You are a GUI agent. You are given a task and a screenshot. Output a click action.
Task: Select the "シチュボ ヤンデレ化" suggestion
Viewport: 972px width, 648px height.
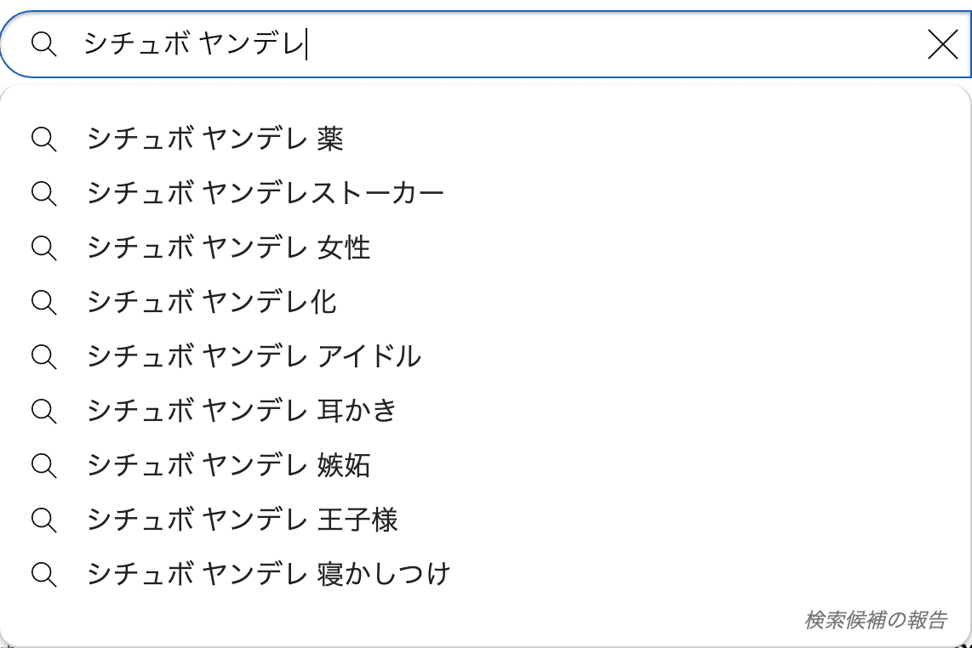(212, 302)
